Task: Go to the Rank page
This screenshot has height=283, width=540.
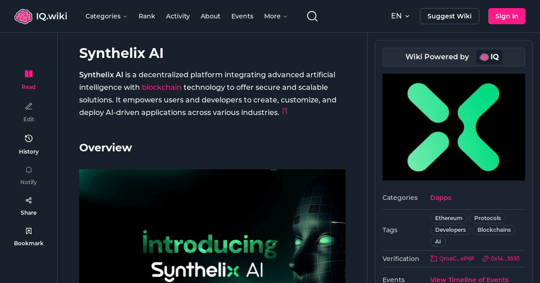Action: tap(147, 16)
